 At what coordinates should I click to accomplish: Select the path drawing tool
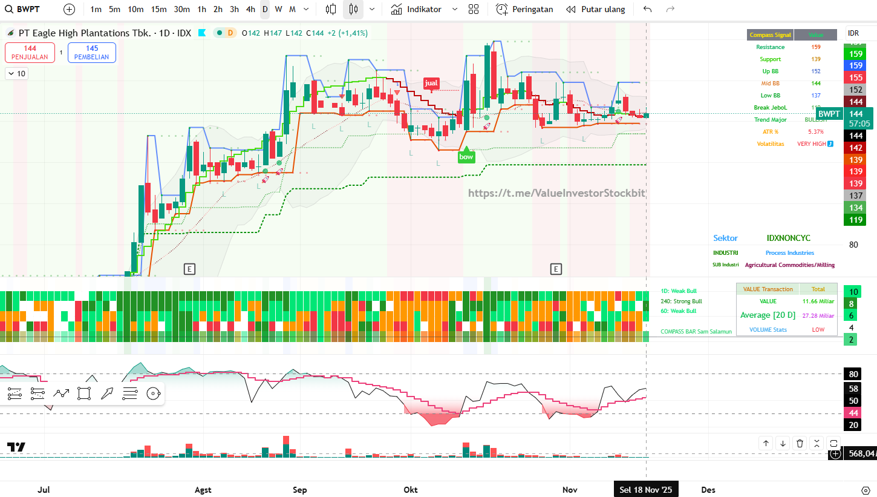tap(61, 393)
